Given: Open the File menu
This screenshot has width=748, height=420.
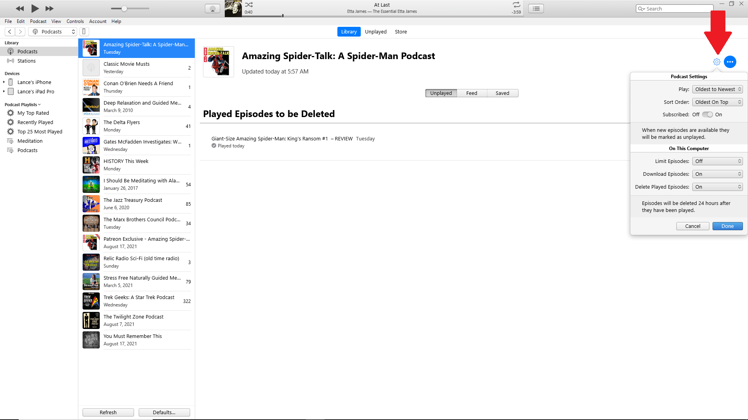Looking at the screenshot, I should pyautogui.click(x=8, y=21).
